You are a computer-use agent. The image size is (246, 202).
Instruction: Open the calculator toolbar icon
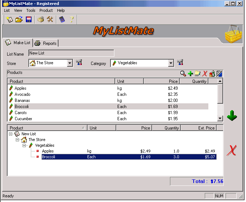coord(62,19)
